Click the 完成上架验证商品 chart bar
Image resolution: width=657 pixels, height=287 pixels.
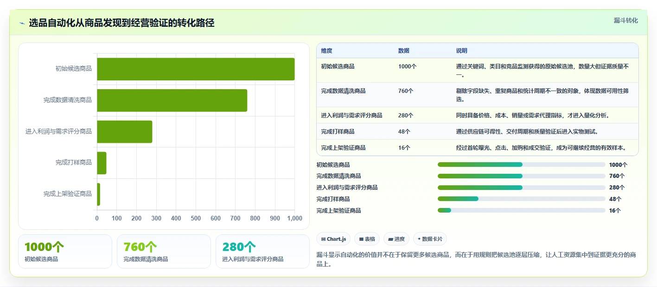[98, 195]
